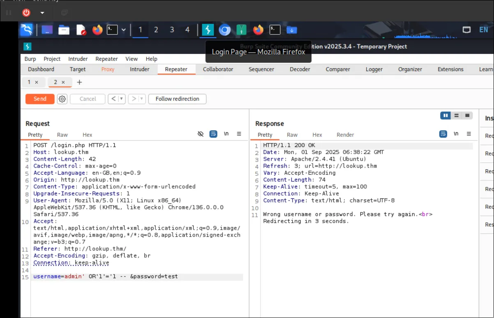Switch to the Sequencer tab

click(x=261, y=69)
